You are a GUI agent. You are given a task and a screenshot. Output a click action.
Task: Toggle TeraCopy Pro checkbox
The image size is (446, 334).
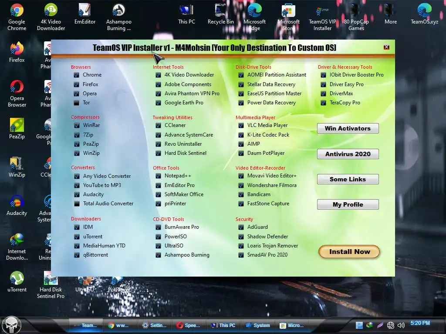[x=323, y=103]
